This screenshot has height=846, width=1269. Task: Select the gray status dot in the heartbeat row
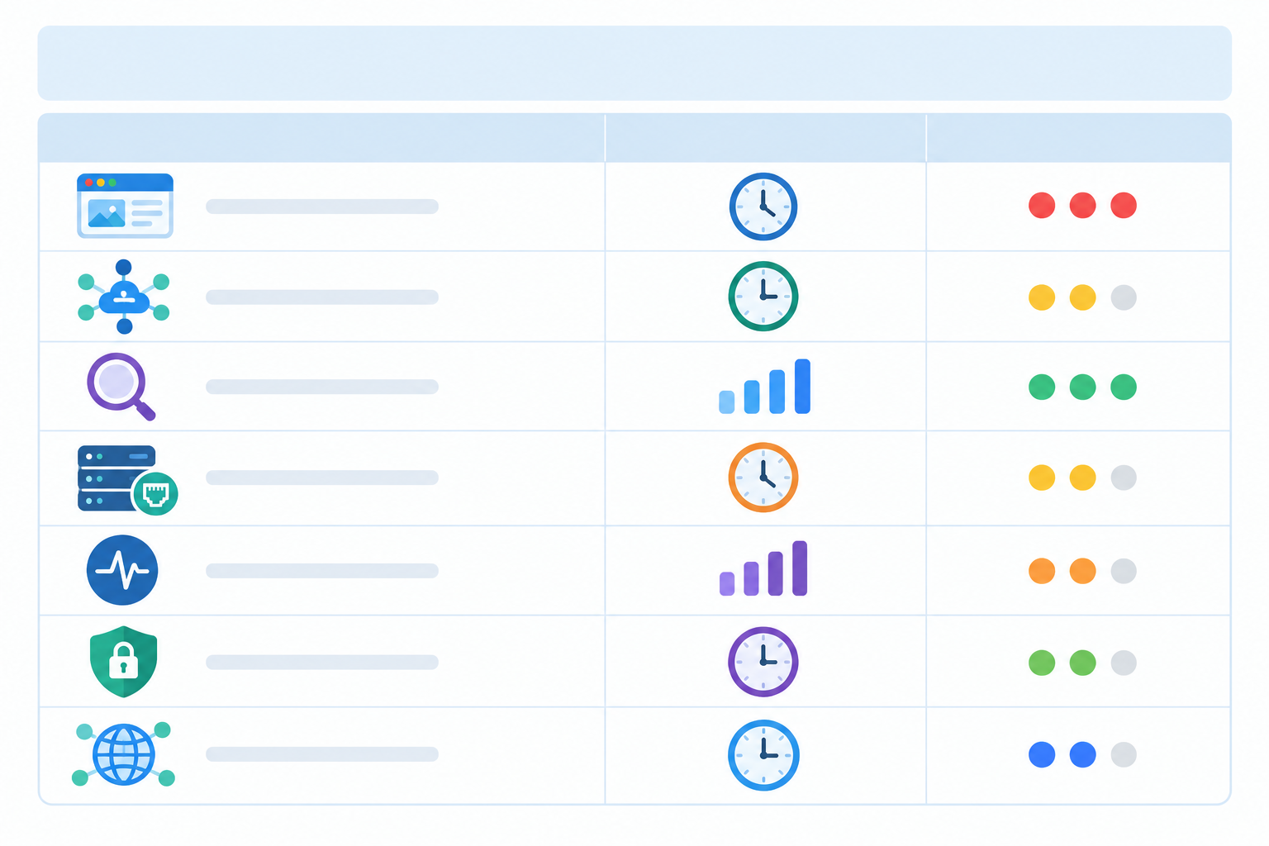click(1124, 571)
